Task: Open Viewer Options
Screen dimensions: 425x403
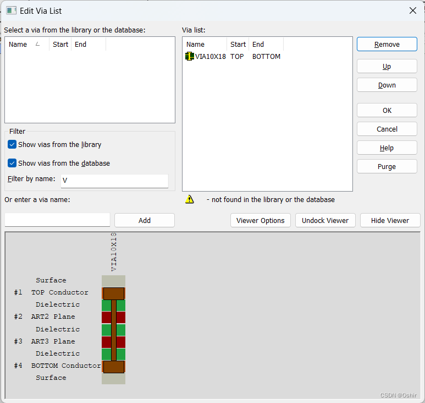Action: coord(260,221)
